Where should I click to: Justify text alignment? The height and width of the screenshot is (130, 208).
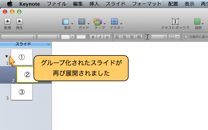(x=139, y=37)
